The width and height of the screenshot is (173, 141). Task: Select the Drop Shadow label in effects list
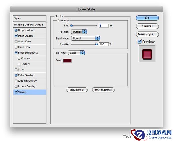[25, 30]
